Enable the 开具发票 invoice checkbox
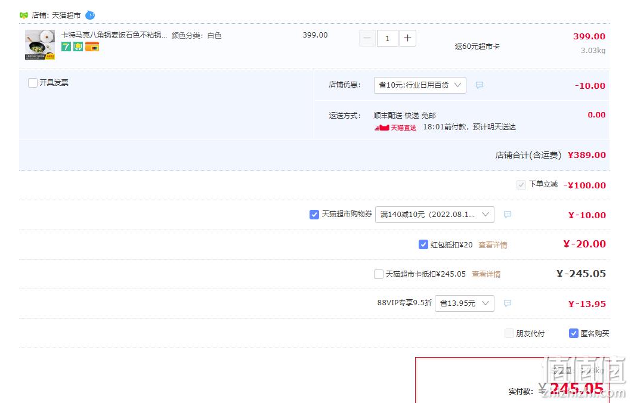Image resolution: width=631 pixels, height=403 pixels. (x=33, y=83)
